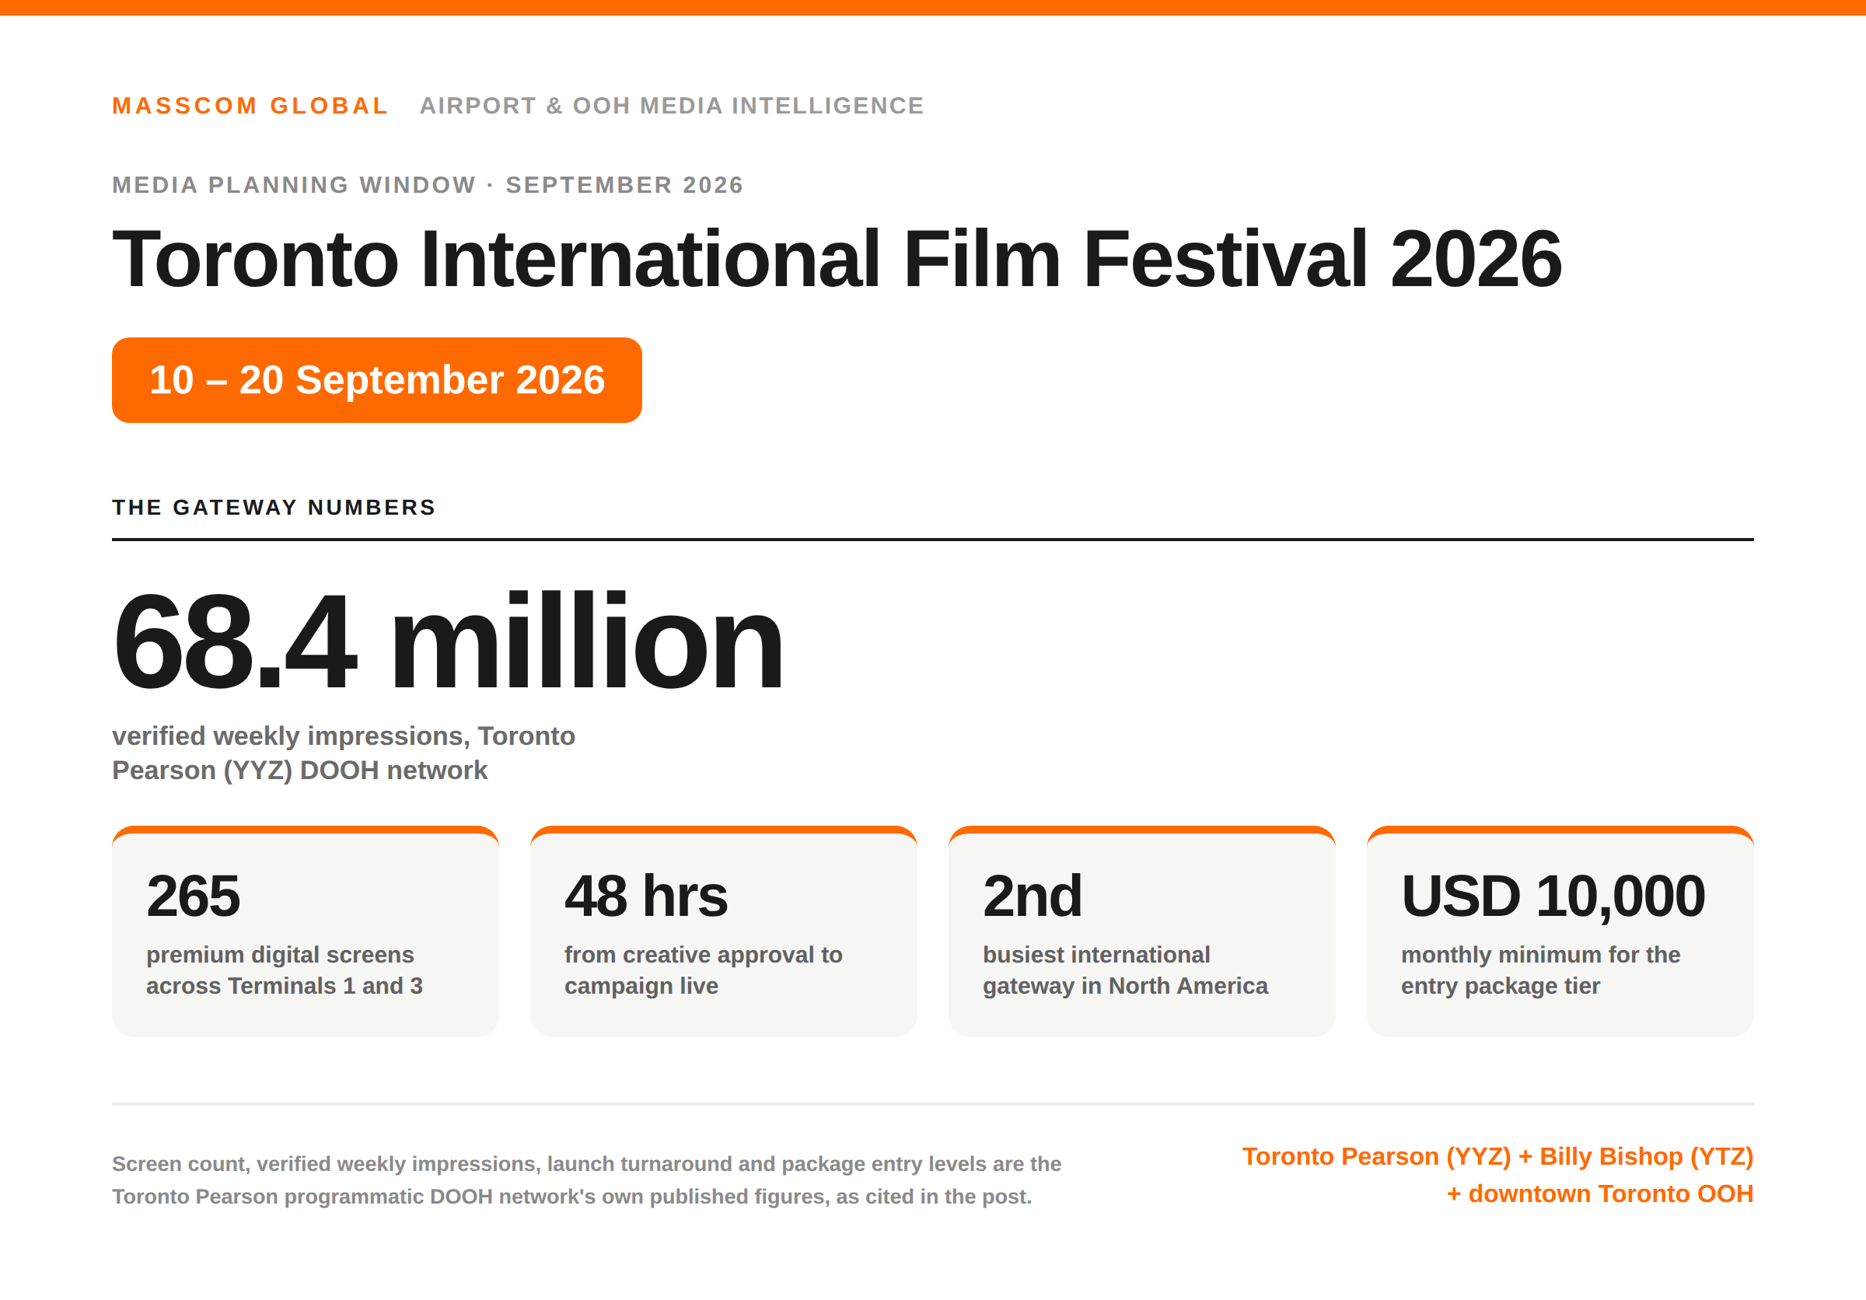Click THE GATEWAY NUMBERS section heading
The height and width of the screenshot is (1300, 1866).
pyautogui.click(x=274, y=508)
